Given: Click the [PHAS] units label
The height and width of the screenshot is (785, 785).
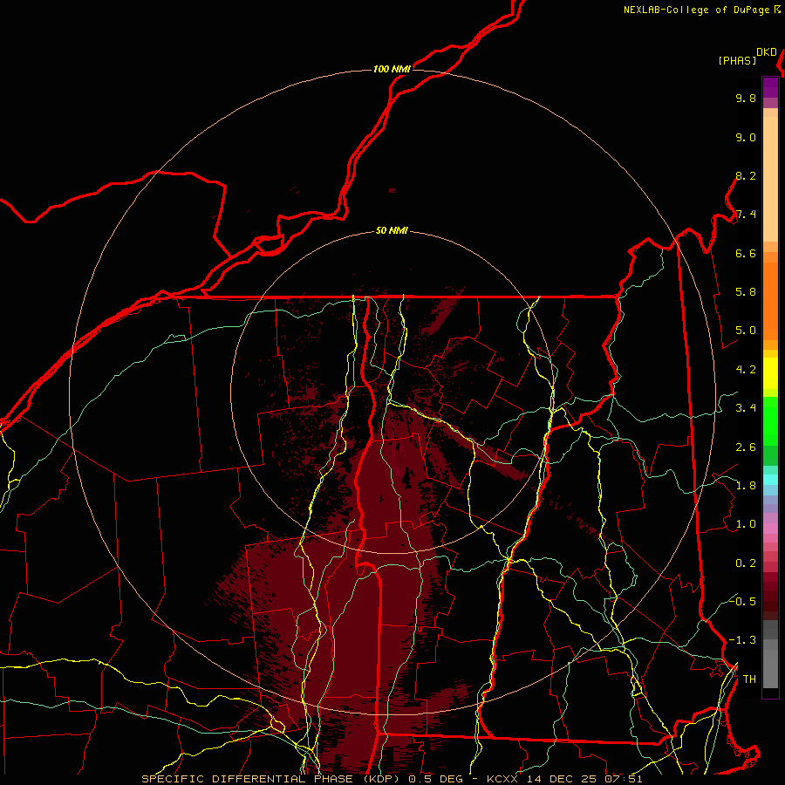Looking at the screenshot, I should [736, 60].
